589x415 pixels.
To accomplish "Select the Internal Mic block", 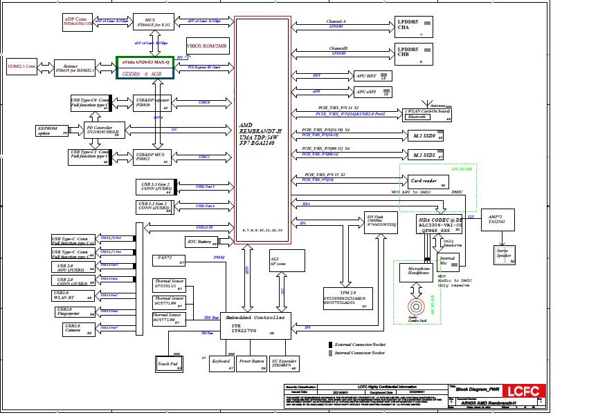I will coord(448,262).
